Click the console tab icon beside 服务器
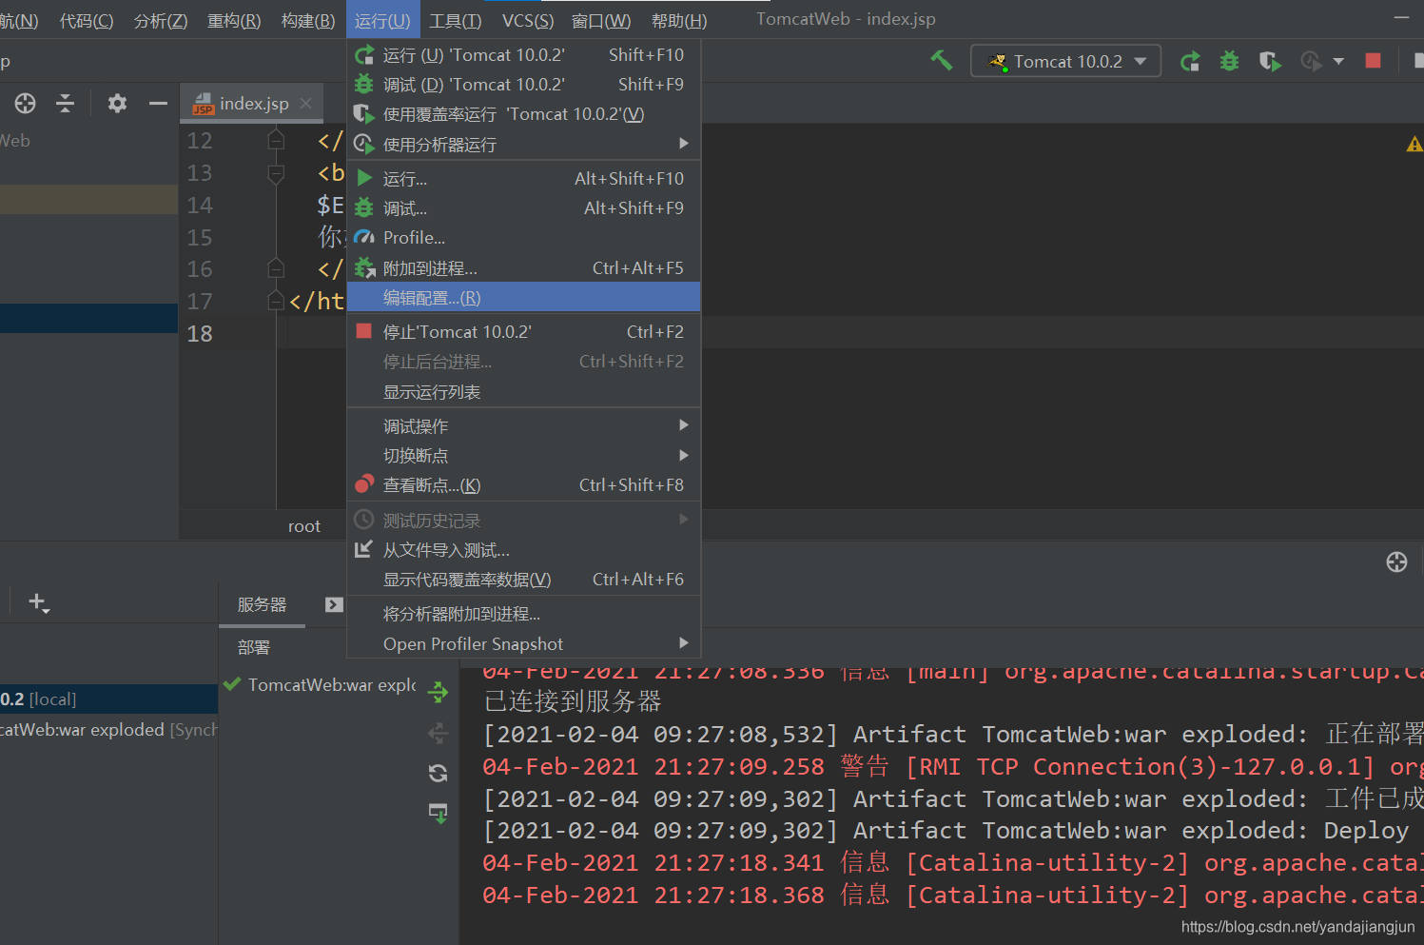 tap(334, 604)
